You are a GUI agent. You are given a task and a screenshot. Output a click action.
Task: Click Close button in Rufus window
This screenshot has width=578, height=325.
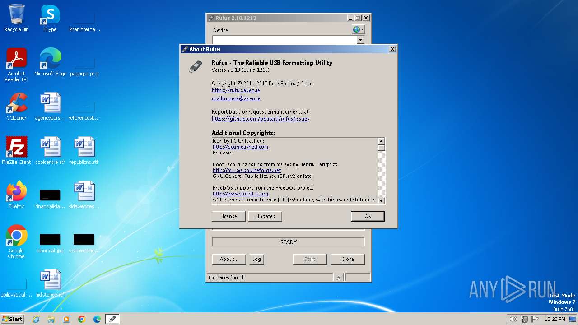click(x=348, y=259)
